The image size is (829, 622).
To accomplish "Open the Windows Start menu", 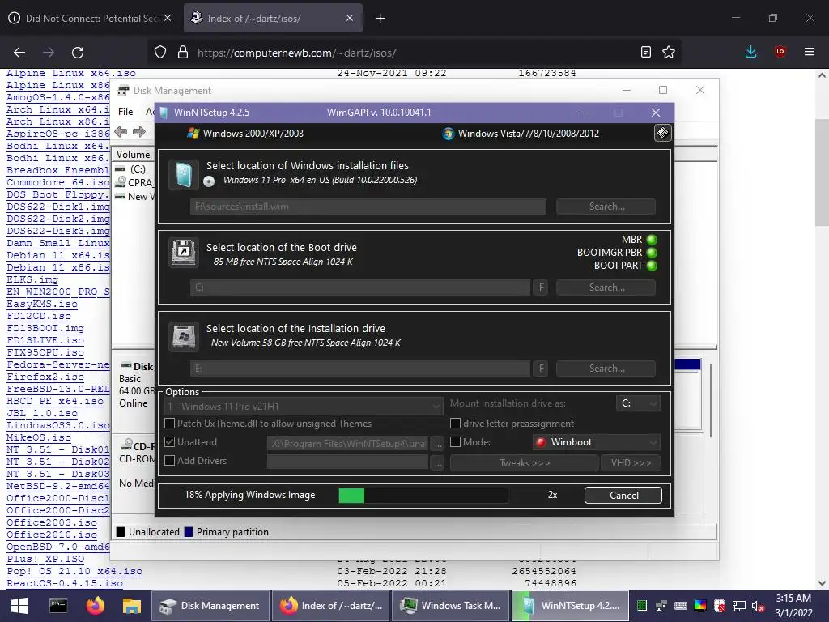I will (19, 606).
